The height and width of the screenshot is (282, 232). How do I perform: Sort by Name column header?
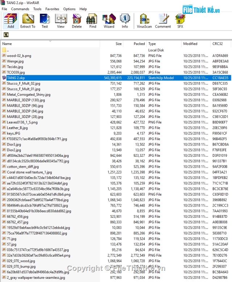[50, 44]
